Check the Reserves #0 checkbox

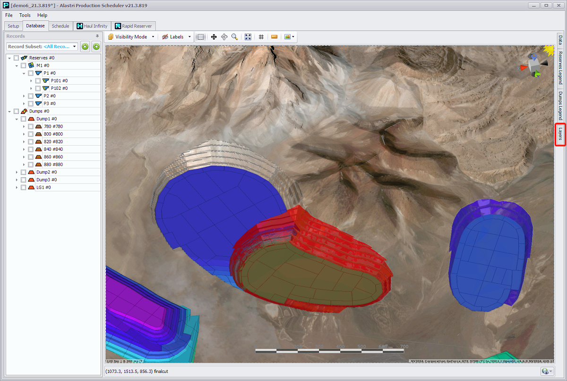coord(17,58)
